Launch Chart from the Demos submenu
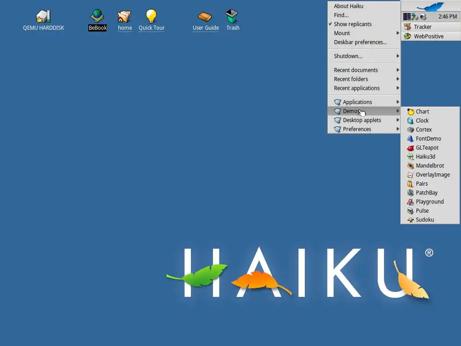The width and height of the screenshot is (461, 346). tap(430, 112)
